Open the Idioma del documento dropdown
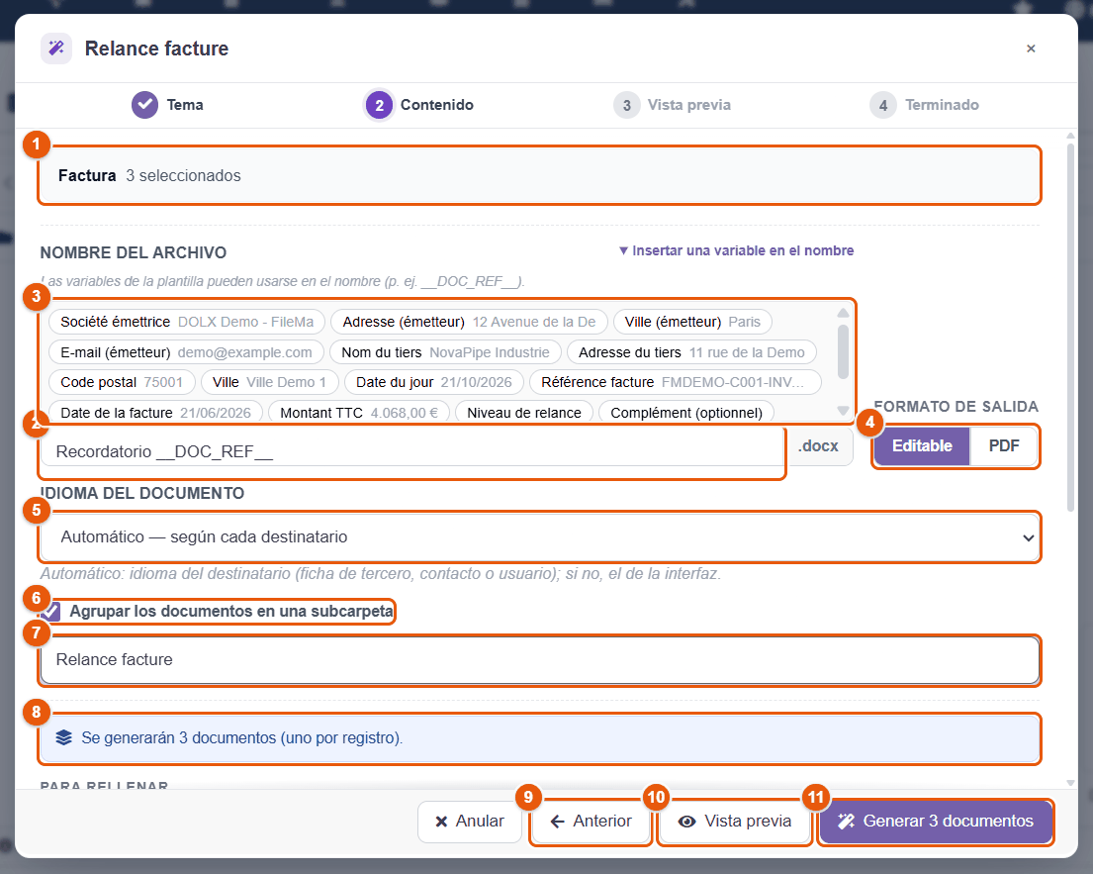1093x874 pixels. [539, 537]
